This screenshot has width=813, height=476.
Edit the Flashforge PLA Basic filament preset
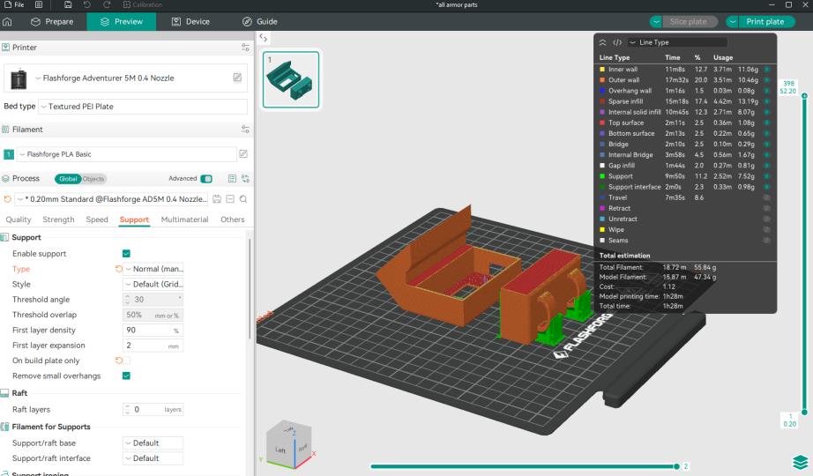point(243,154)
